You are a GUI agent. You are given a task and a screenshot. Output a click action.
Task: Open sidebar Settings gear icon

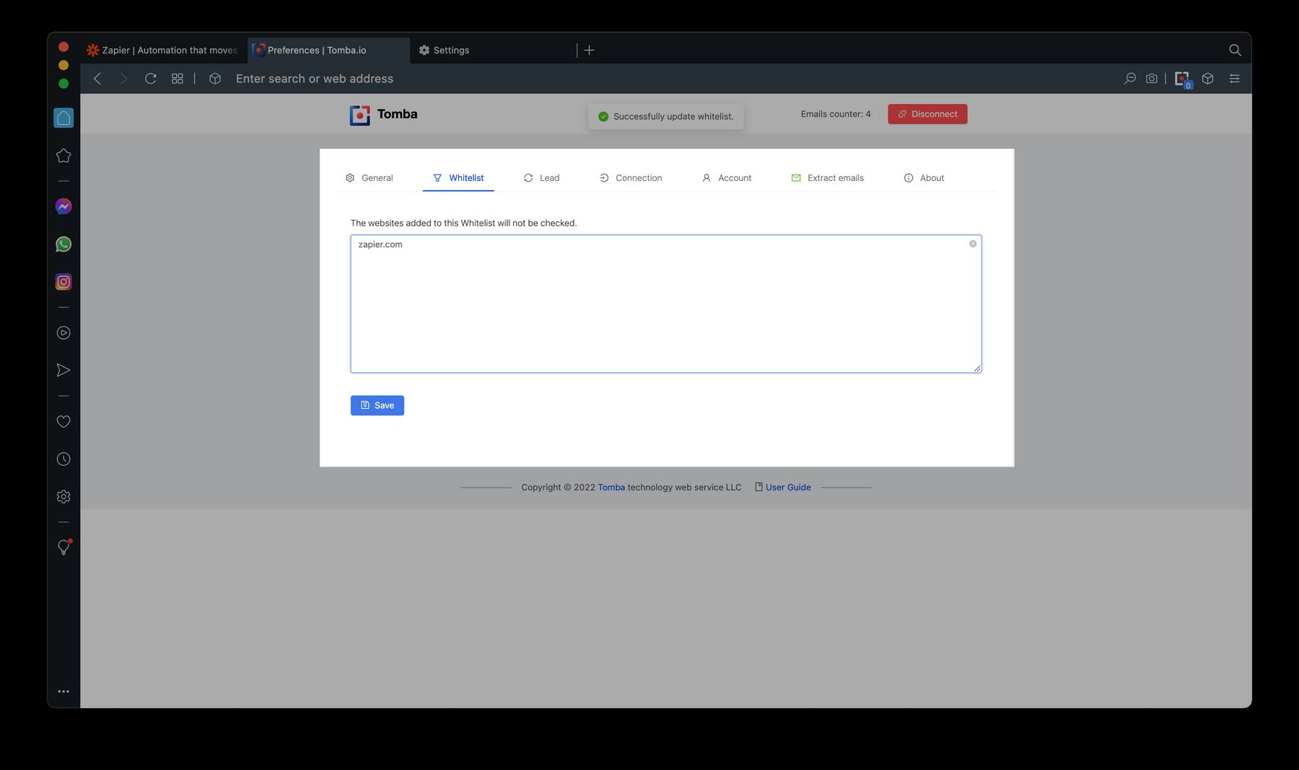pyautogui.click(x=64, y=497)
